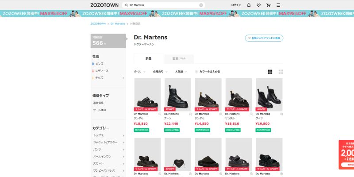Open the すべて filter dropdown
Image resolution: width=354 pixels, height=177 pixels.
click(139, 72)
